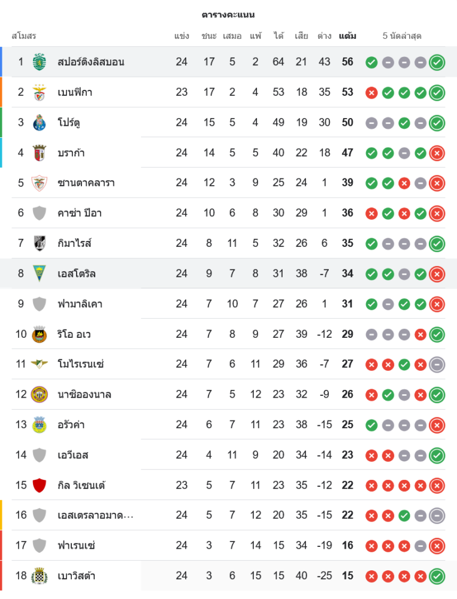The image size is (457, 599).
Task: Click the Benfica eagle crest
Action: [40, 92]
